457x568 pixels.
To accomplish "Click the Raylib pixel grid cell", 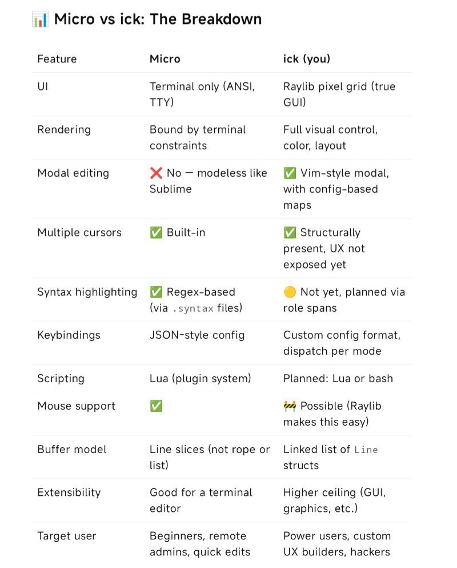I will click(x=339, y=94).
